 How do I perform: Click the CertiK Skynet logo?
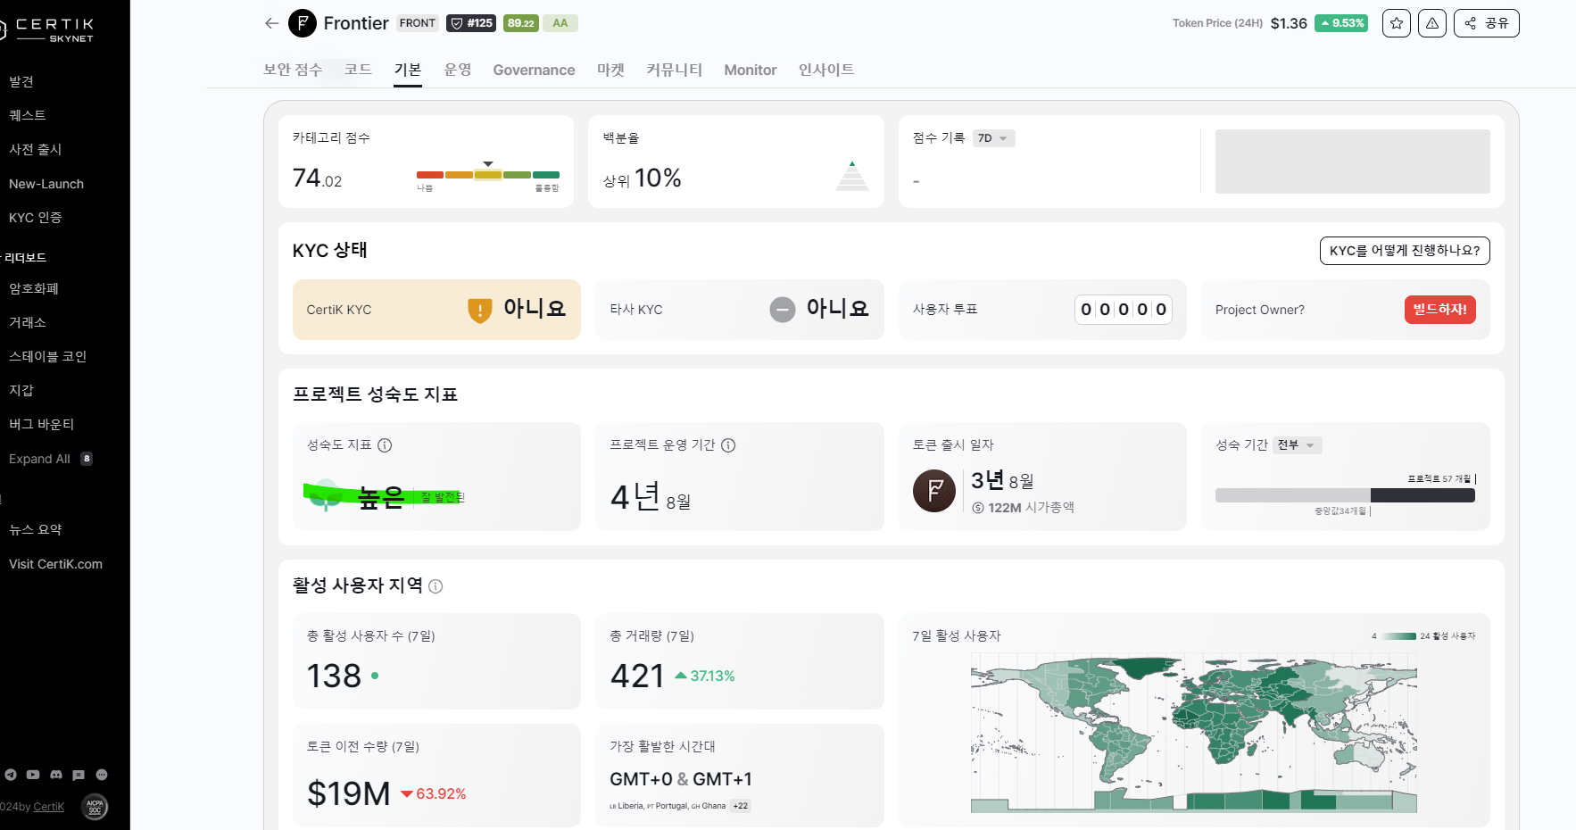[x=46, y=29]
